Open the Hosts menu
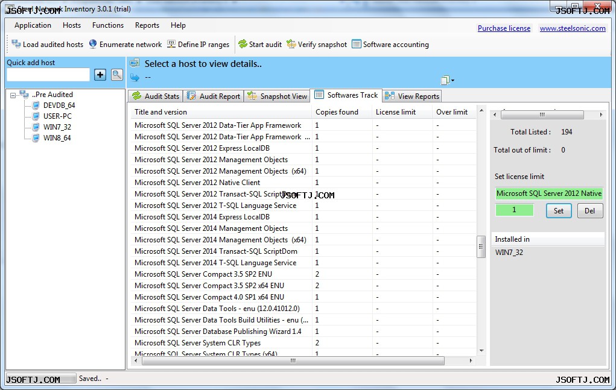The image size is (616, 390). (72, 25)
